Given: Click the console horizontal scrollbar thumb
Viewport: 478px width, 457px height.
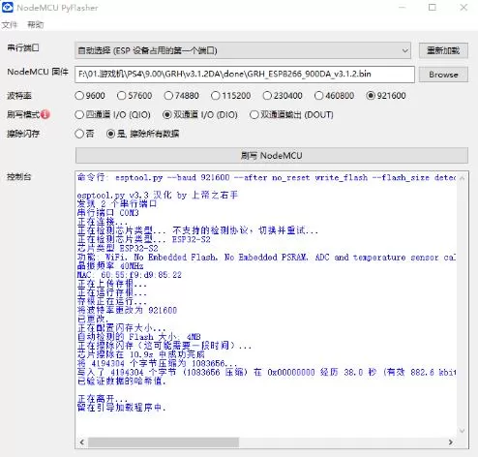Looking at the screenshot, I should click(x=164, y=442).
